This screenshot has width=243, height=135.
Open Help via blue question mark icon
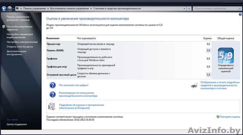coord(240,14)
